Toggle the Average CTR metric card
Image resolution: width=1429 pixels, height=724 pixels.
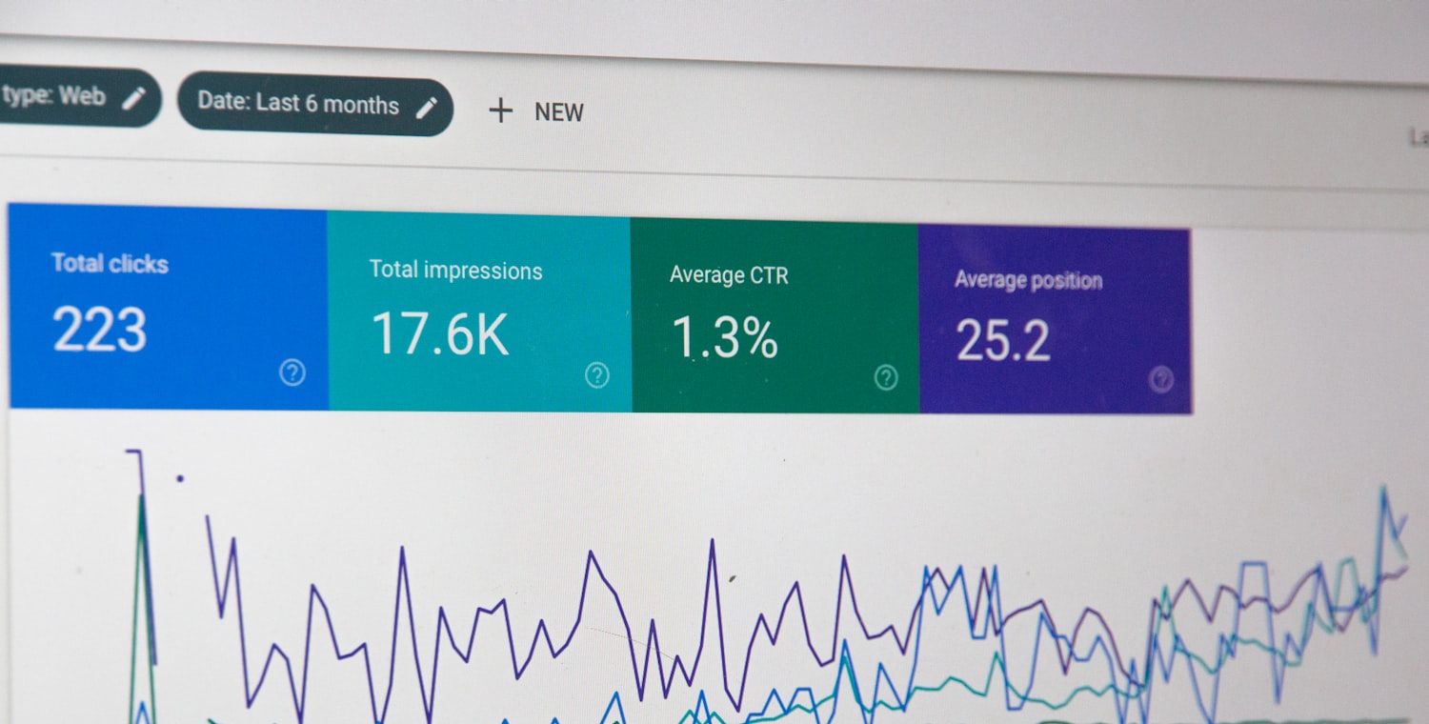pos(775,315)
